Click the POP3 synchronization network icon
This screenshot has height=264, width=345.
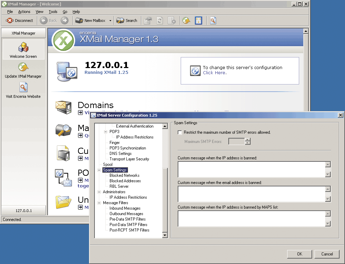click(63, 177)
